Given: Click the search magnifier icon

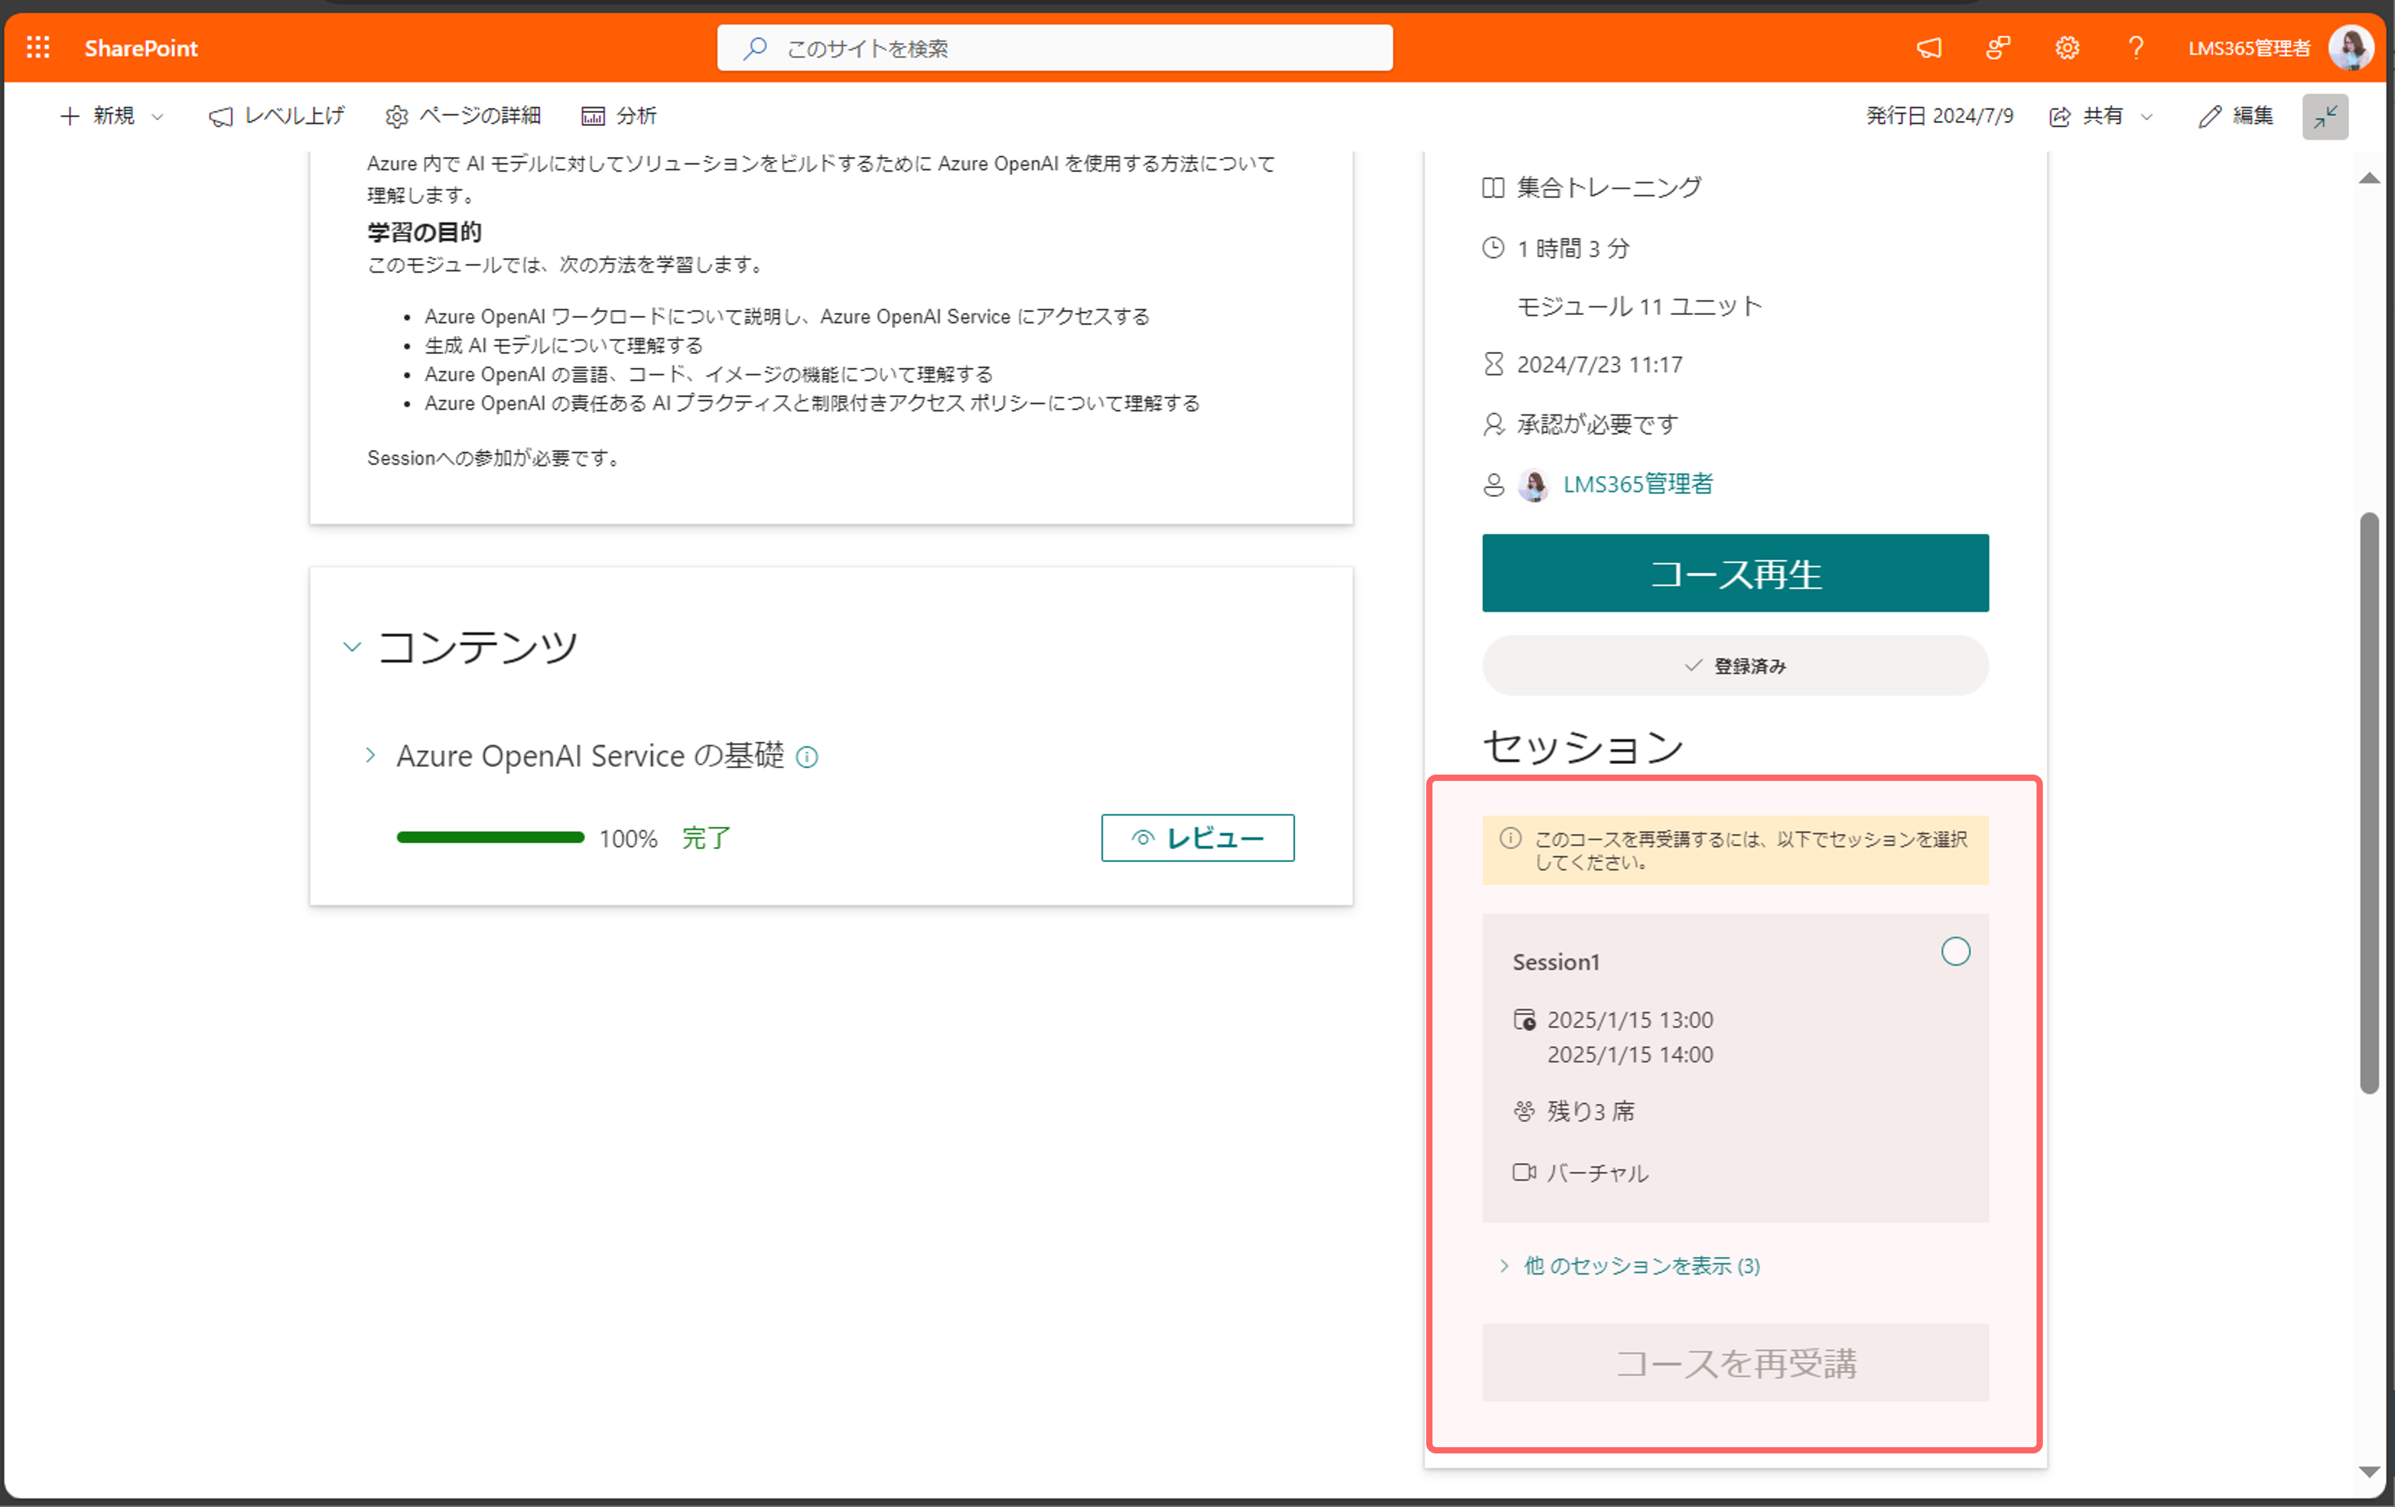Looking at the screenshot, I should [755, 48].
